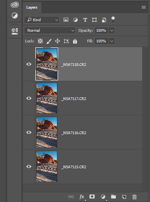This screenshot has width=150, height=202.
Task: Hide the _N5A7115.CR2 layer
Action: pos(29,166)
